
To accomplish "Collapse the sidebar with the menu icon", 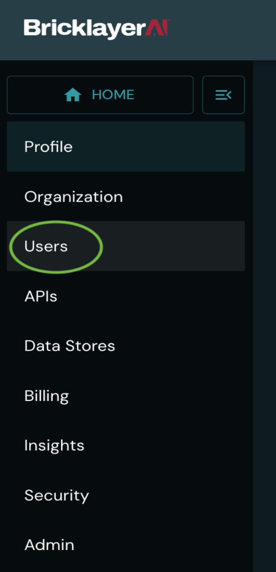I will pyautogui.click(x=223, y=95).
